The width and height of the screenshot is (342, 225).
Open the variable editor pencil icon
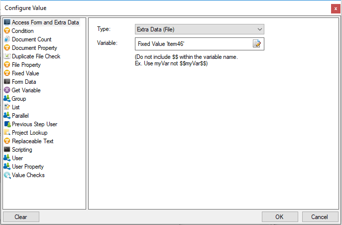pos(257,44)
